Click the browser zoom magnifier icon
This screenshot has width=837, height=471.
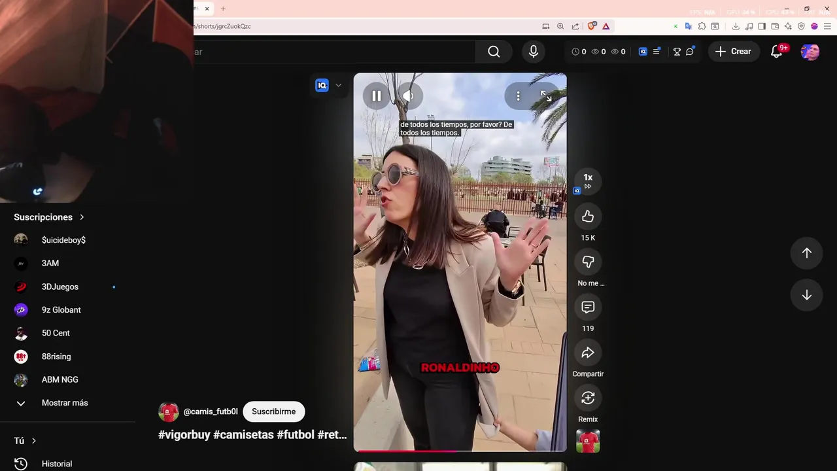point(560,26)
